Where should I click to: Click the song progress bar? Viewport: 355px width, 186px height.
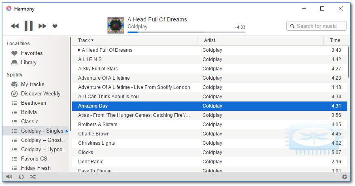point(186,32)
